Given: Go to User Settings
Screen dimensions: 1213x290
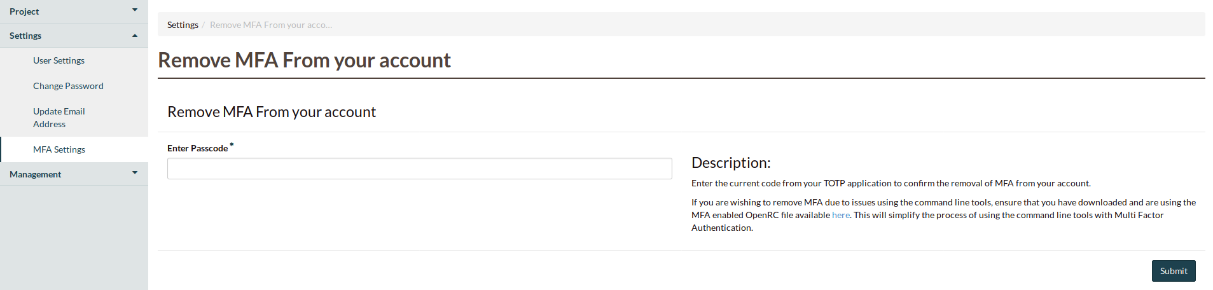Looking at the screenshot, I should tap(59, 60).
